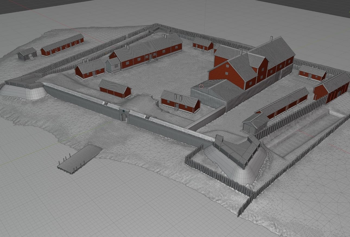
Task: Select the red cottage nearest the stone wall
Action: [114, 88]
